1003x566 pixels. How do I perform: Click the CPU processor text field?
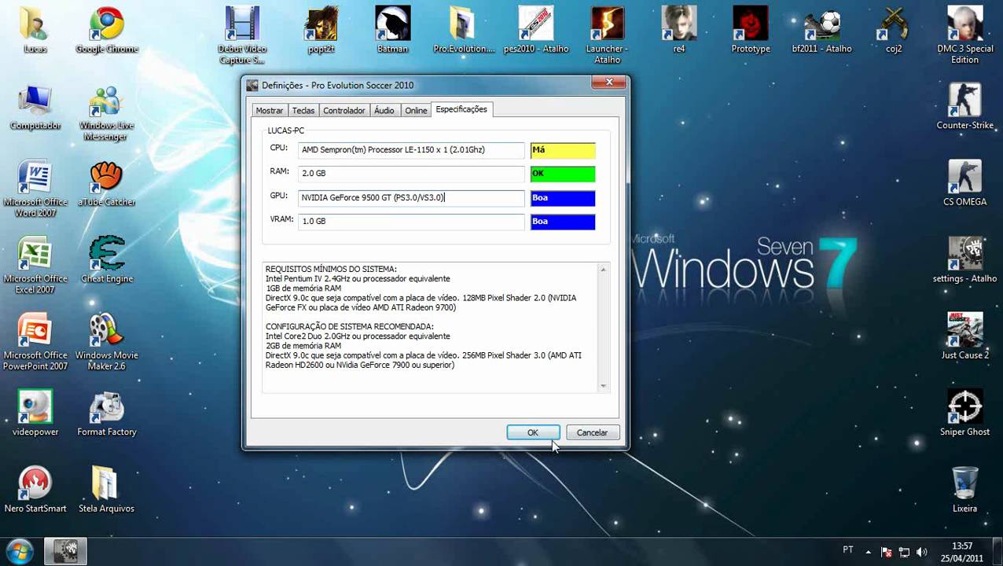pos(411,150)
